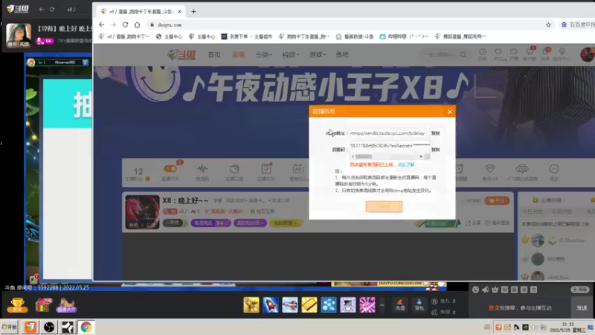595x335 pixels.
Task: Send the rocket gift
Action: point(271,305)
